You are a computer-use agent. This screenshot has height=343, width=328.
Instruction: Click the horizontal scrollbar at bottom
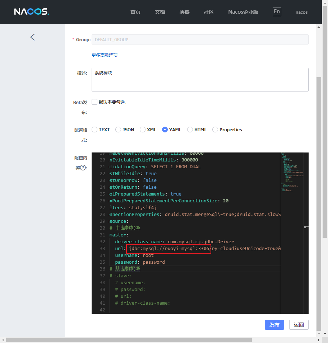[x=129, y=340]
